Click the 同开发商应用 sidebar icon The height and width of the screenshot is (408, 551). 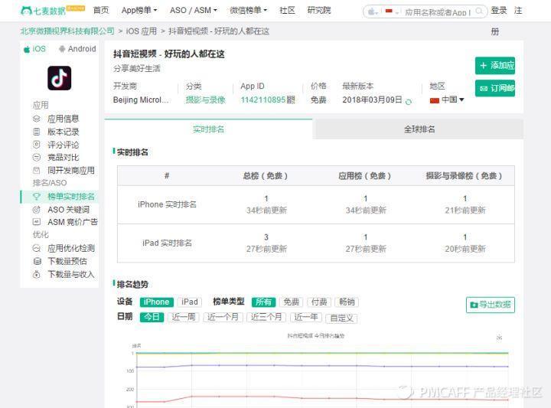click(37, 171)
